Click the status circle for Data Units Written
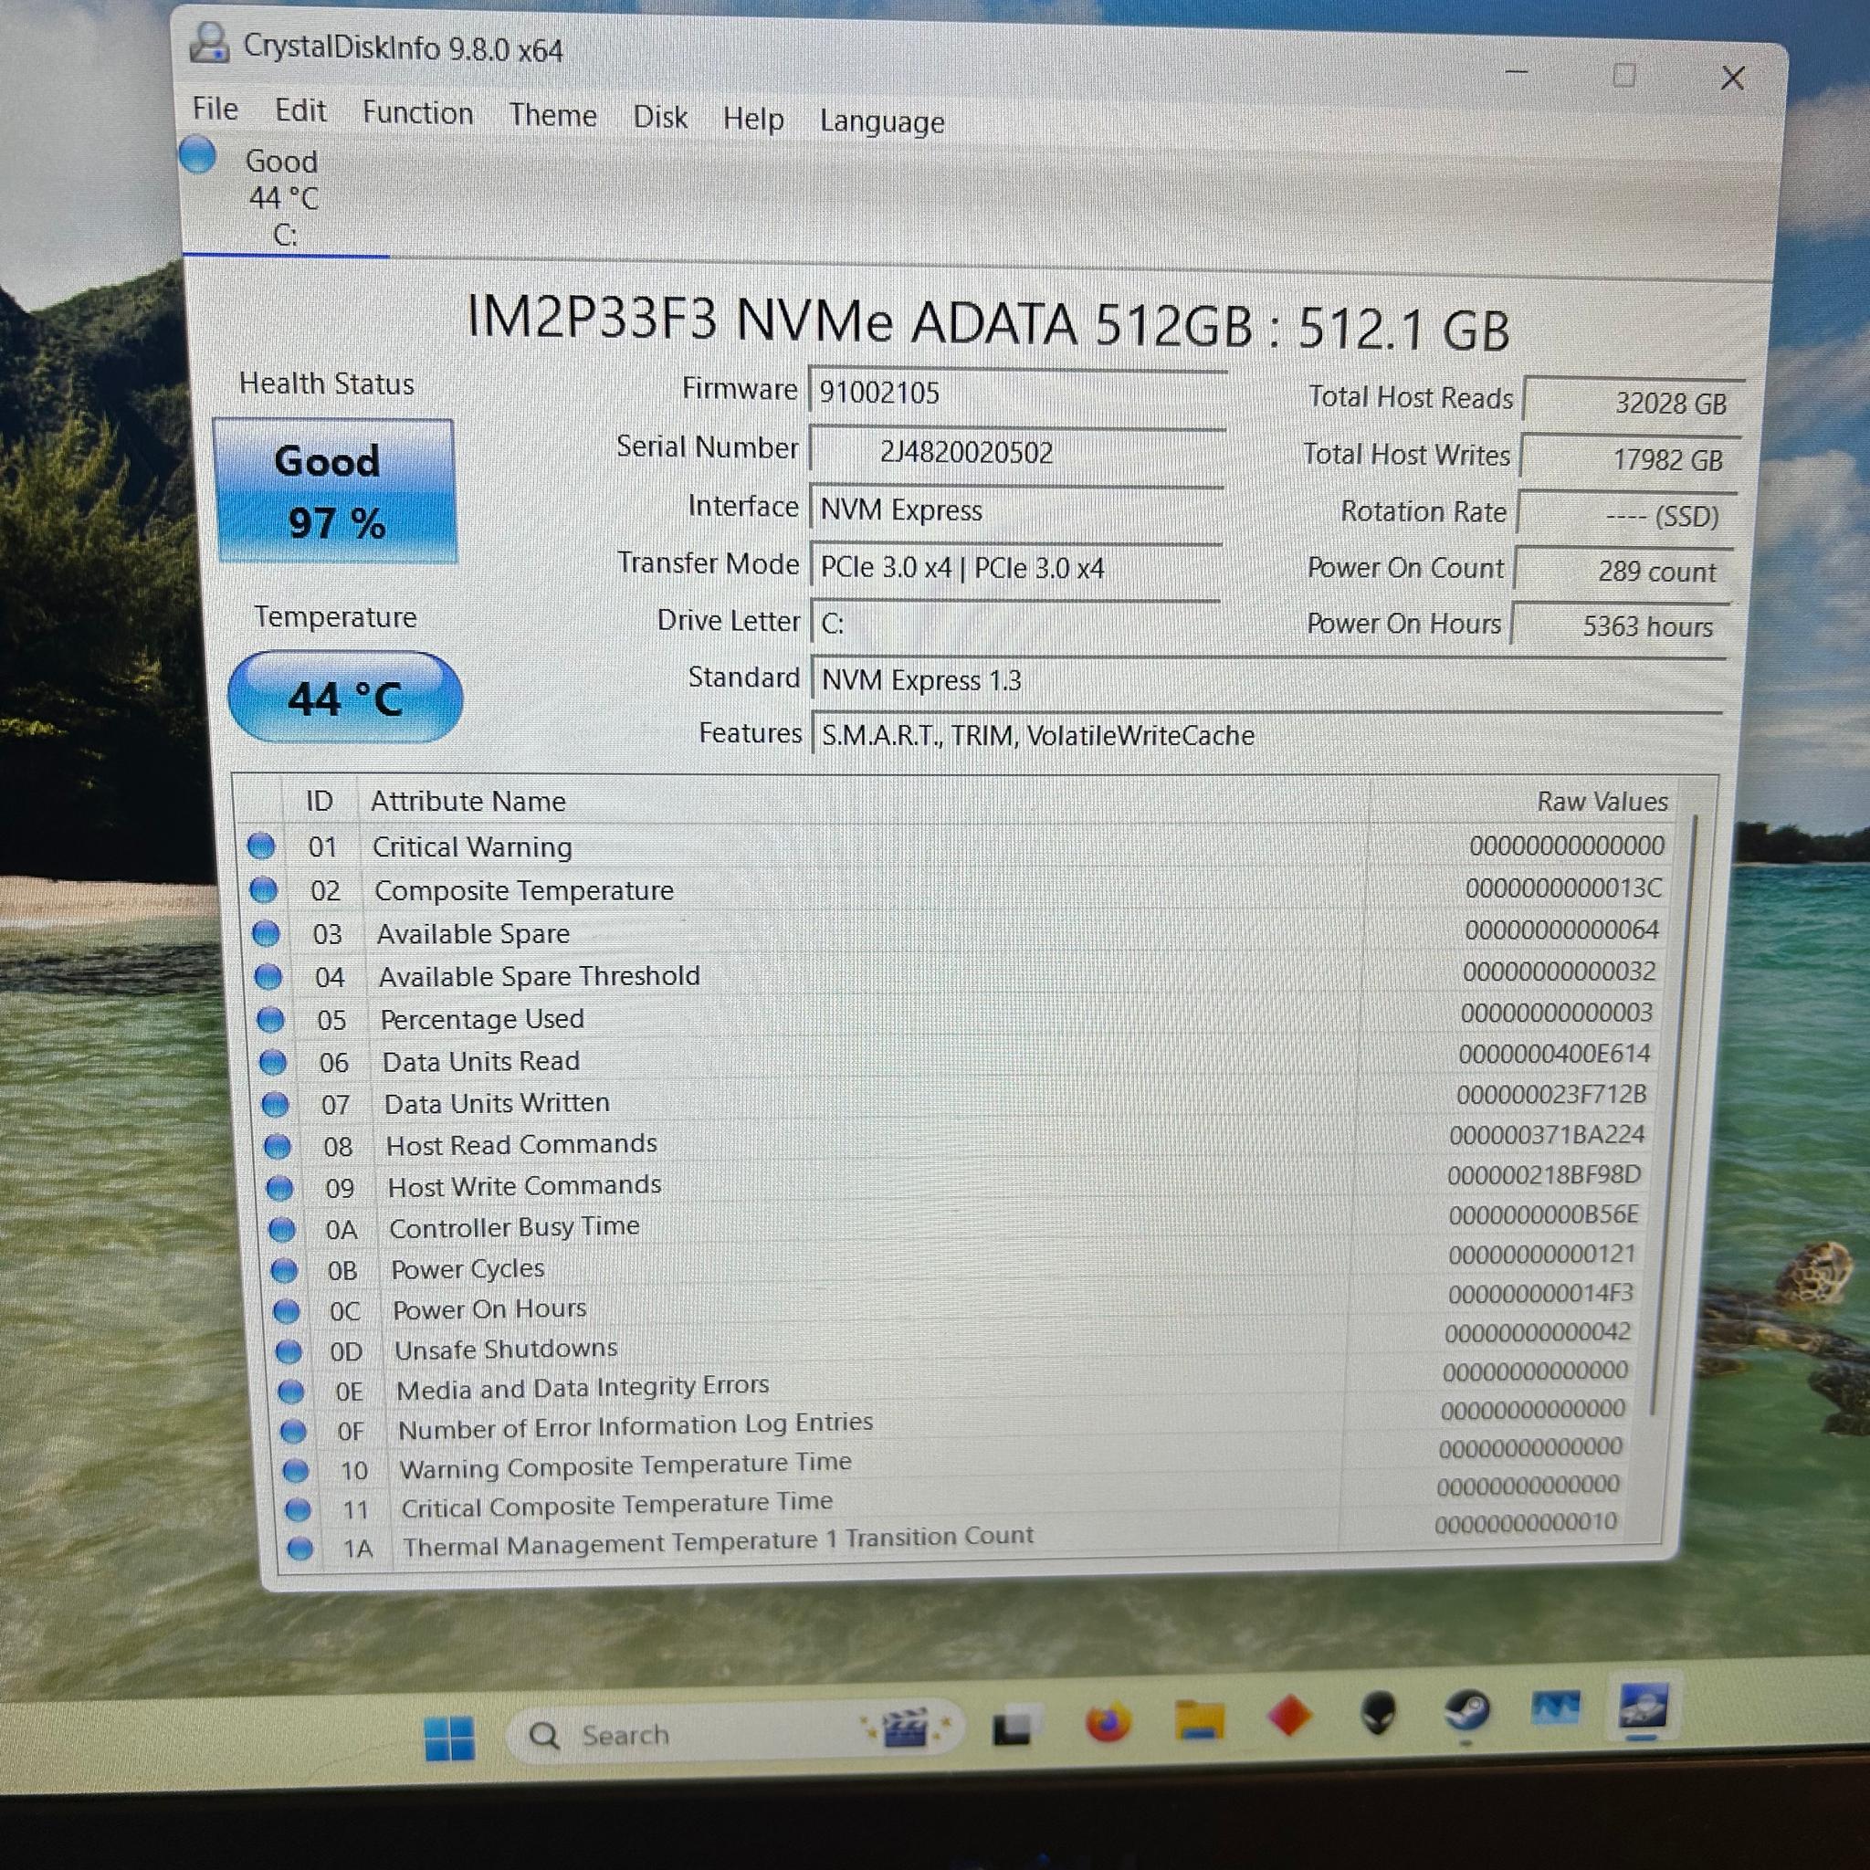Viewport: 1870px width, 1870px height. coord(275,1105)
